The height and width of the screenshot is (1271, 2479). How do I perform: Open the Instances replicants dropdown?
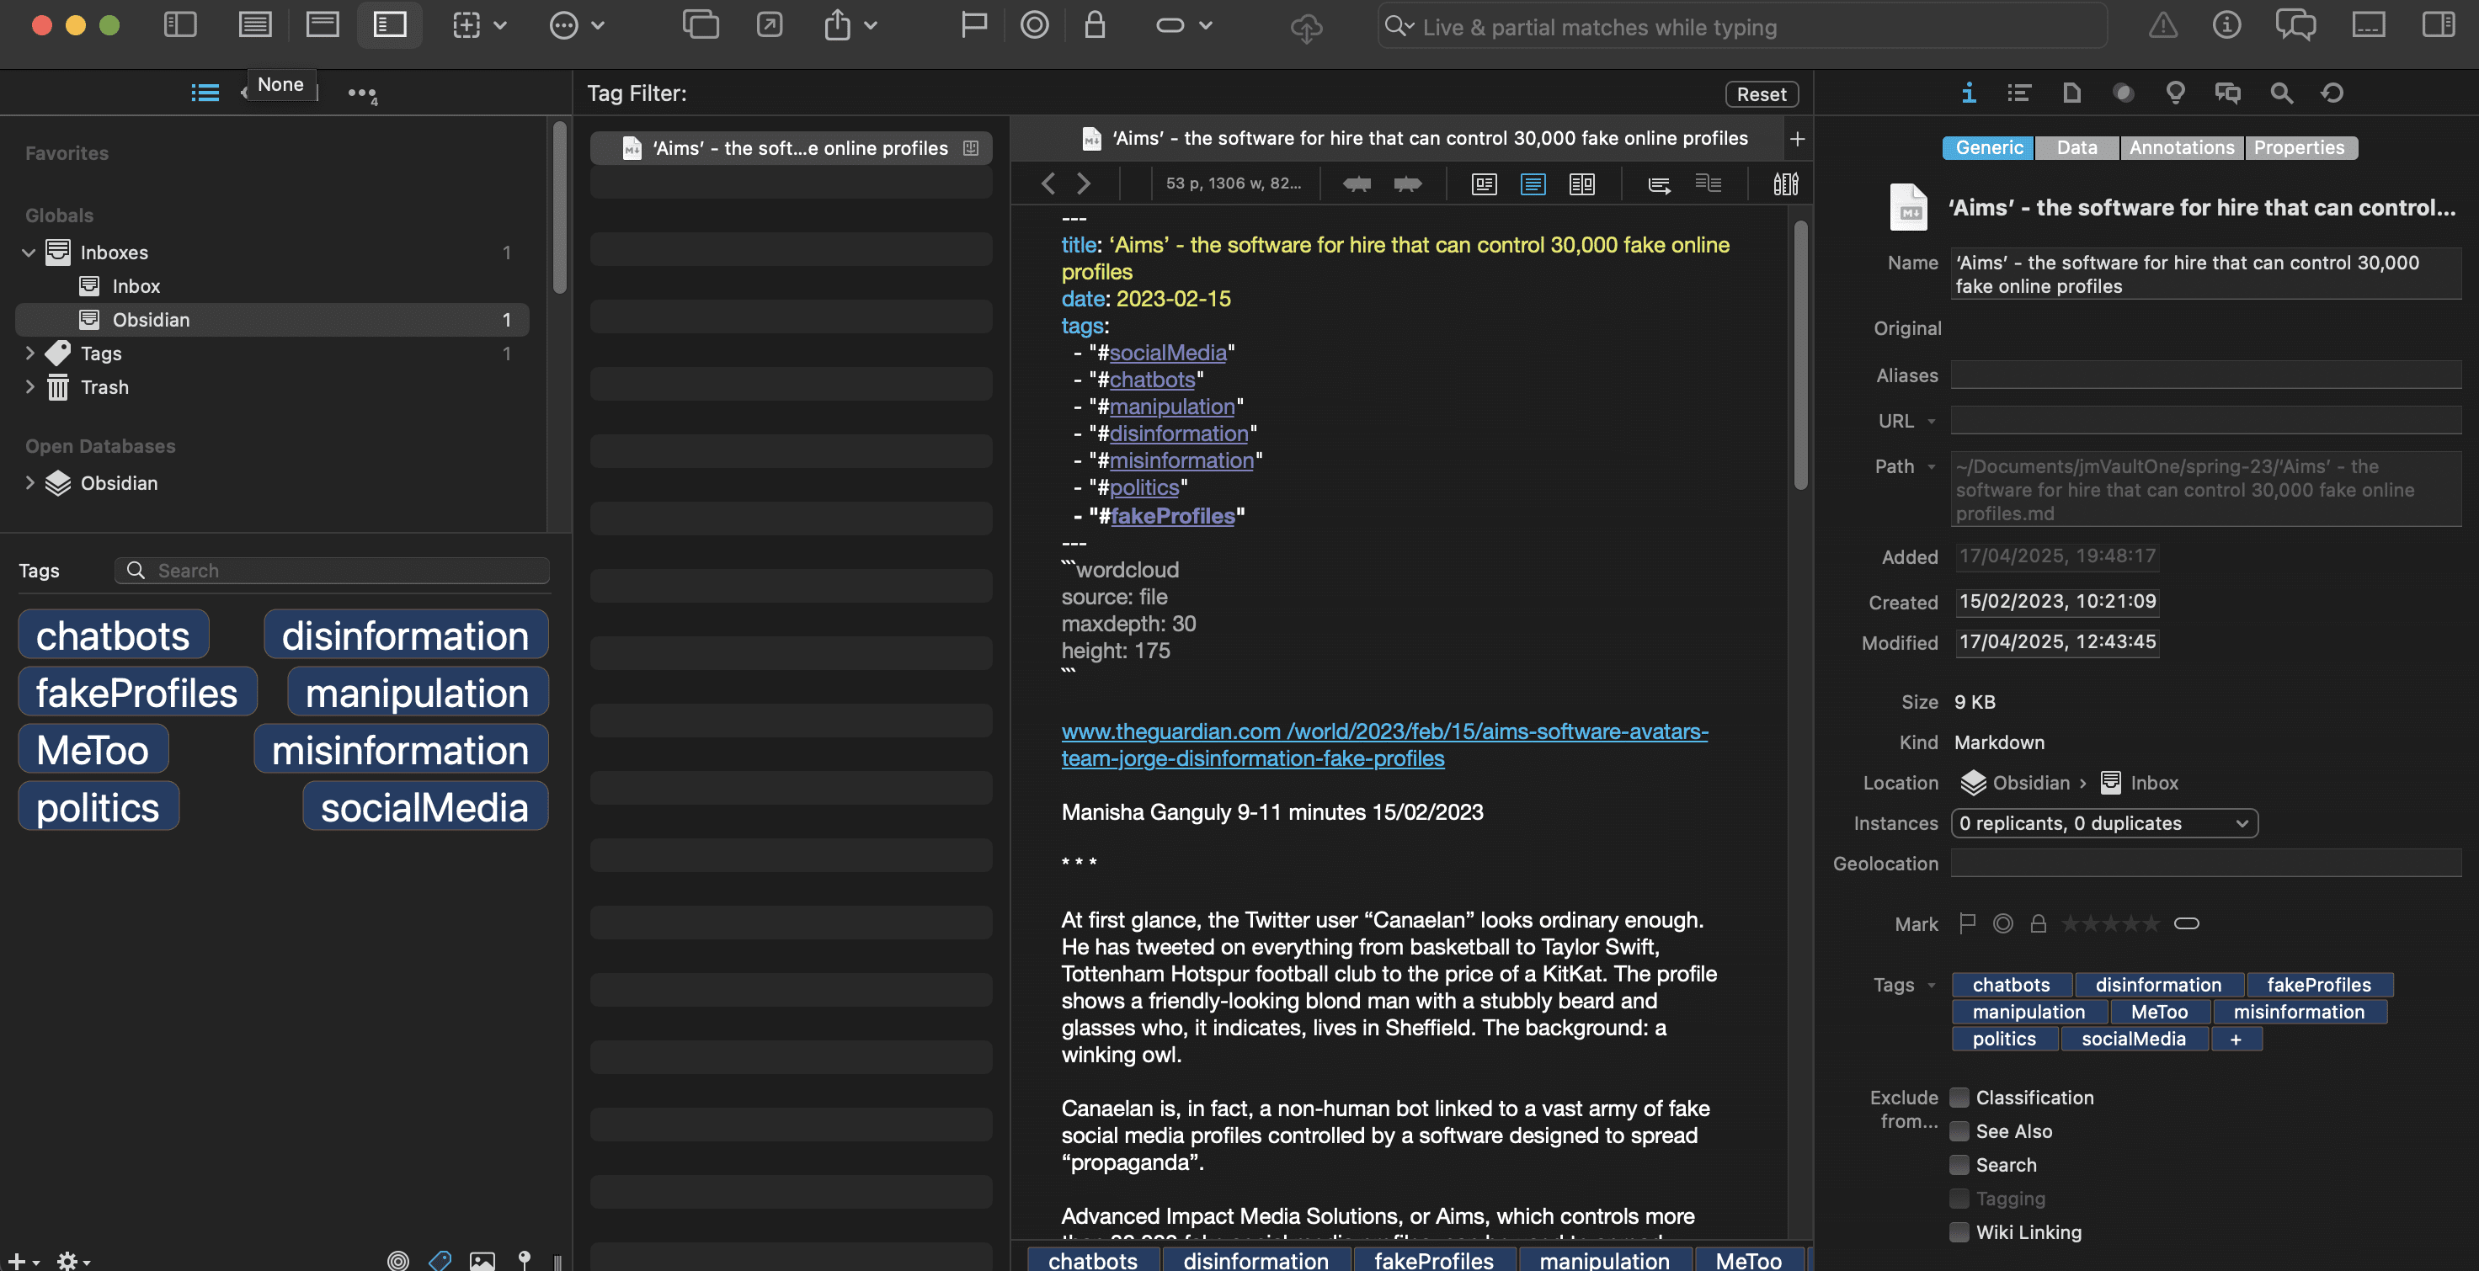tap(2103, 823)
